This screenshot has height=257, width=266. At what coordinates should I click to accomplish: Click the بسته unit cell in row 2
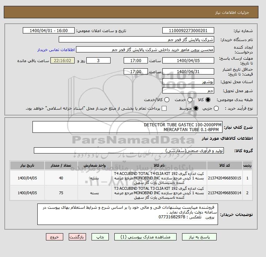(x=95, y=193)
